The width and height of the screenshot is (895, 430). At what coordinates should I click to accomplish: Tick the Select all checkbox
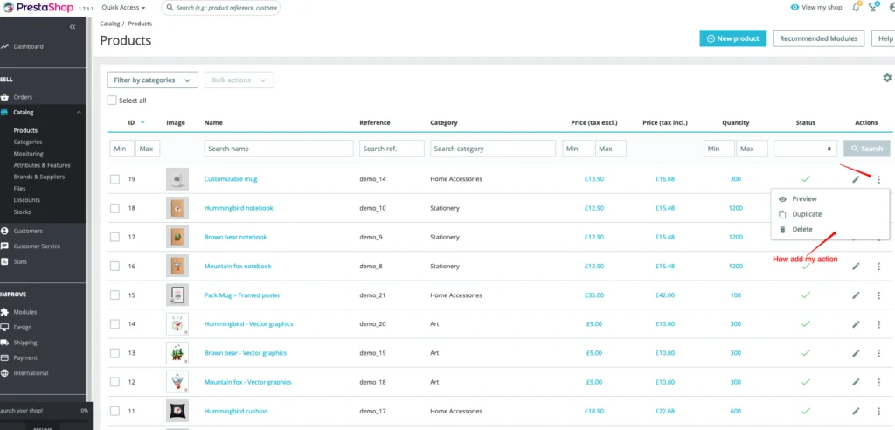point(112,101)
